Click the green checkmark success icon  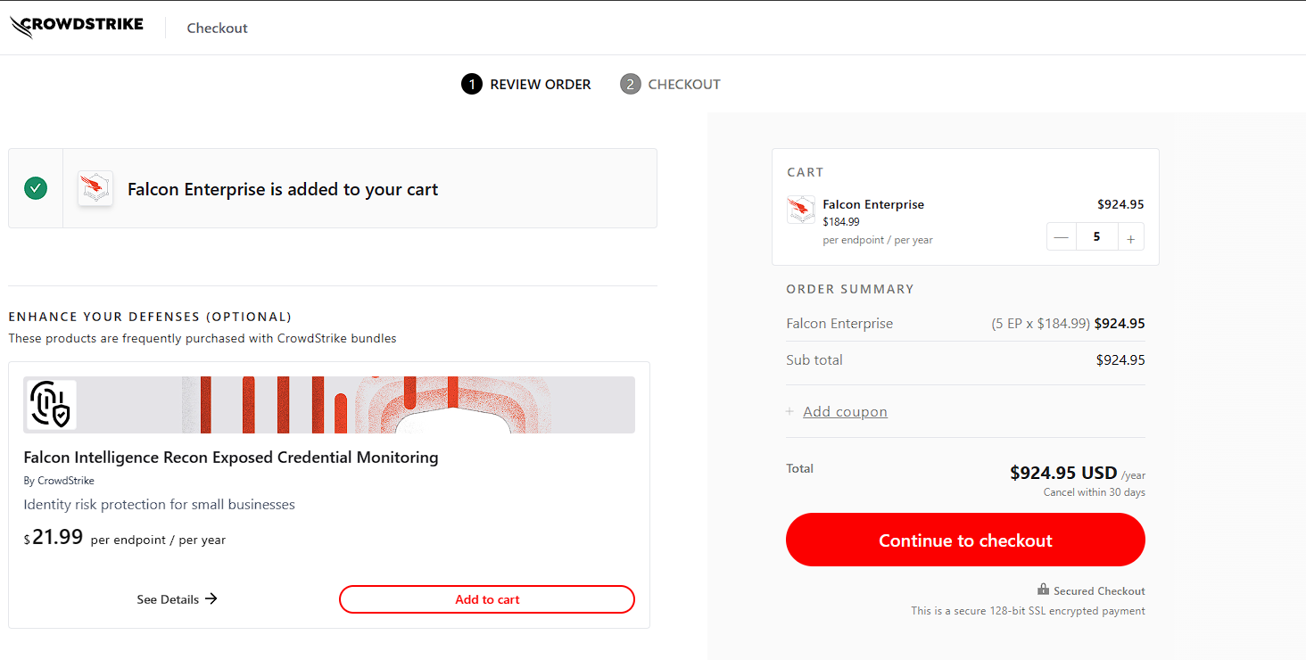pyautogui.click(x=36, y=188)
